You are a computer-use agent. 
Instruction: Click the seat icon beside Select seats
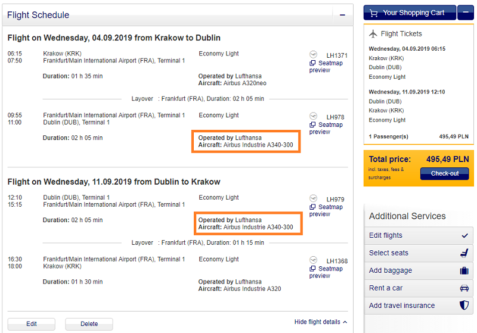point(464,253)
